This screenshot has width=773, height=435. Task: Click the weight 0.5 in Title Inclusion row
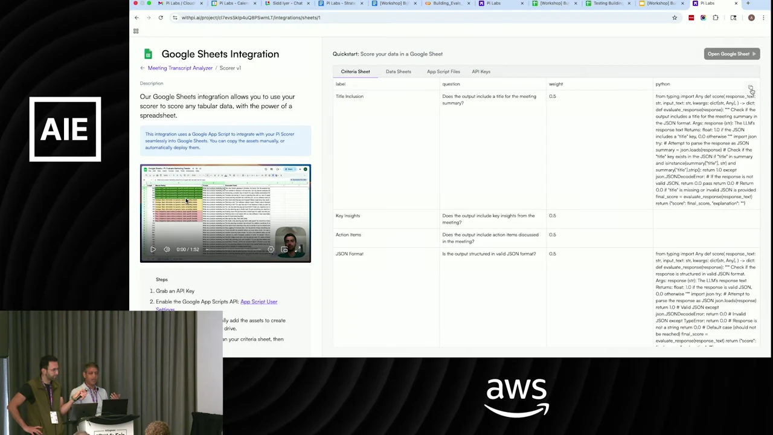pyautogui.click(x=553, y=97)
